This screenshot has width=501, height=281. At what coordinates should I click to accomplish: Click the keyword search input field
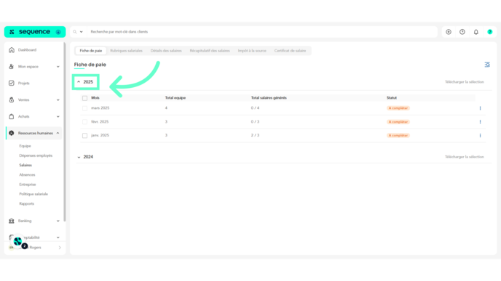[x=262, y=32]
